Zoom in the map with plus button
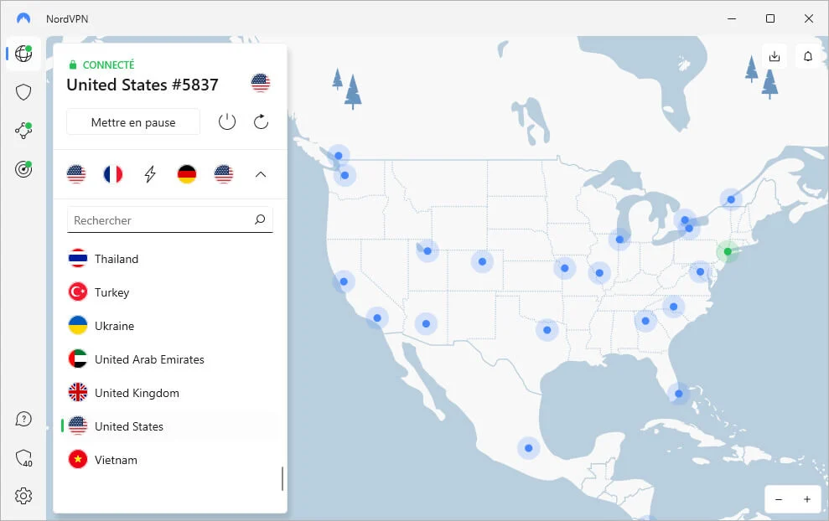The height and width of the screenshot is (521, 829). tap(807, 499)
